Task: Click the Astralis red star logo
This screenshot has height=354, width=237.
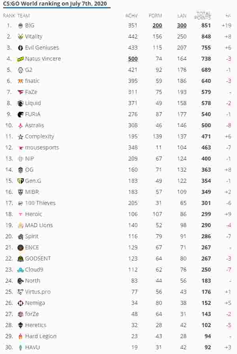Action: 21,126
